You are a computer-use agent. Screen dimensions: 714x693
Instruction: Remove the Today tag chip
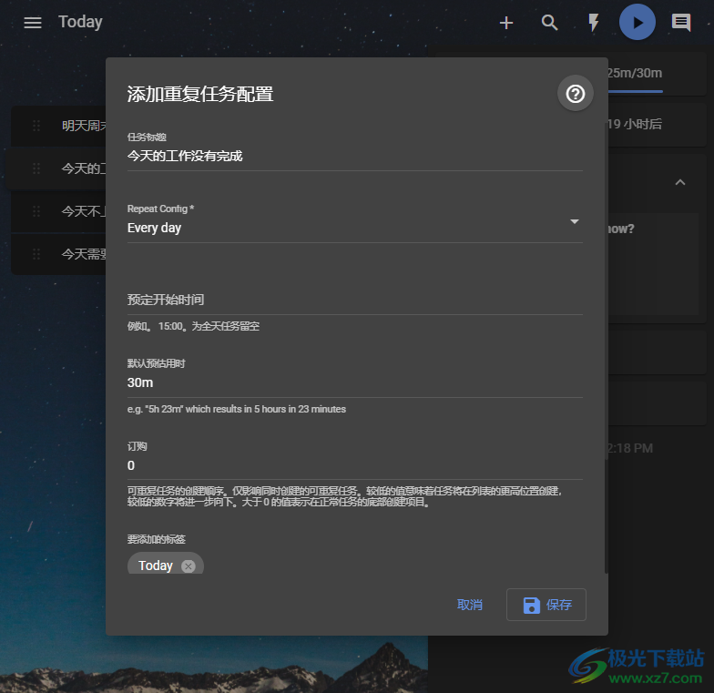189,566
